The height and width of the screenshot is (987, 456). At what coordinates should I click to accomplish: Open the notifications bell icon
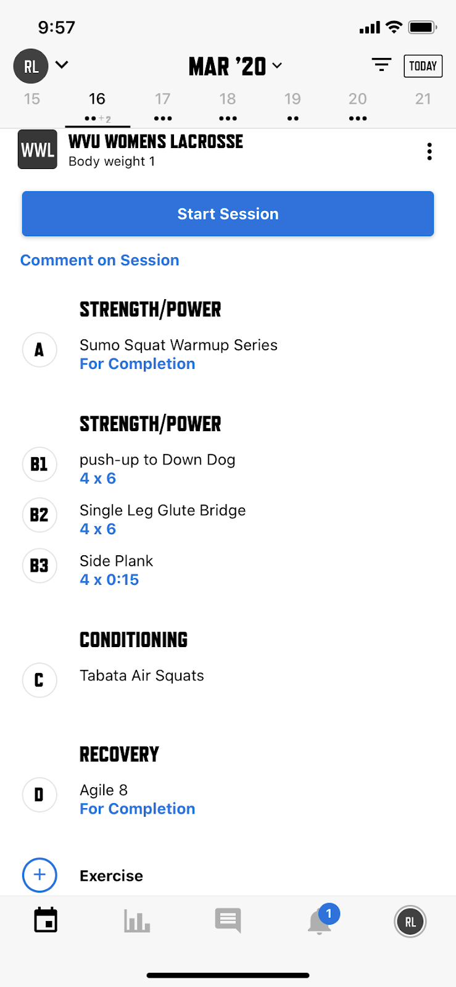(320, 921)
